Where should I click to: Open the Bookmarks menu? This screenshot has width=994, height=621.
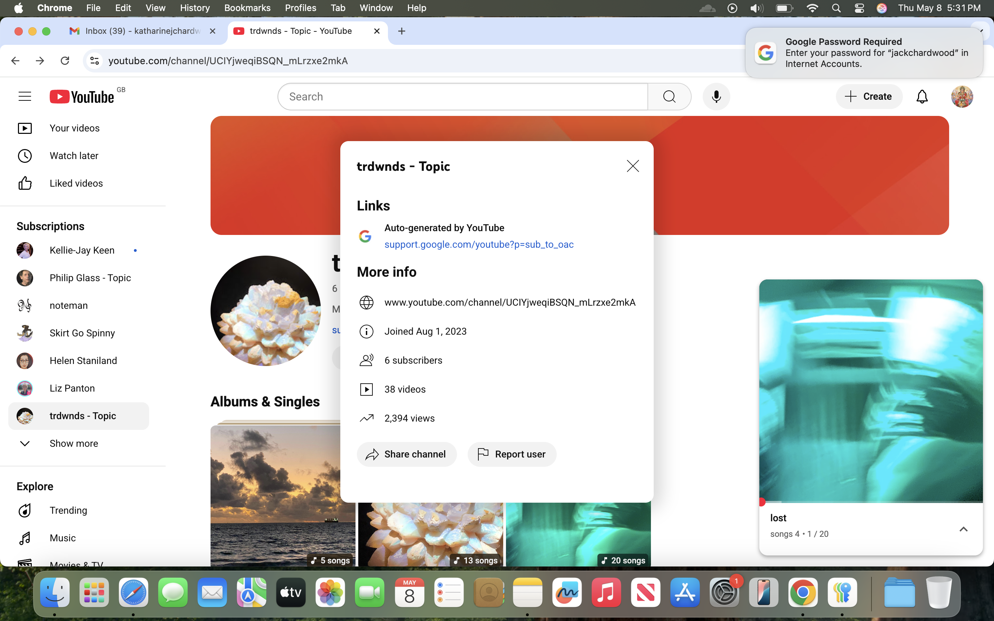(247, 8)
